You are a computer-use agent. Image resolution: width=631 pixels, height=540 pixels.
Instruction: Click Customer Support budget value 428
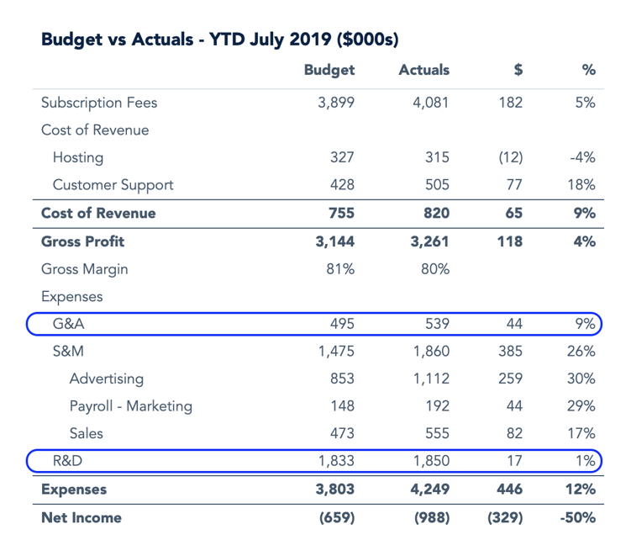tap(342, 185)
